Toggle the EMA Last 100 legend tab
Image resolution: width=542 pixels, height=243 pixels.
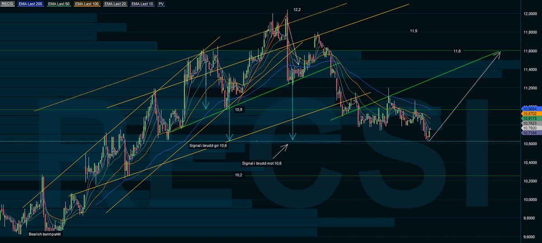tap(88, 4)
